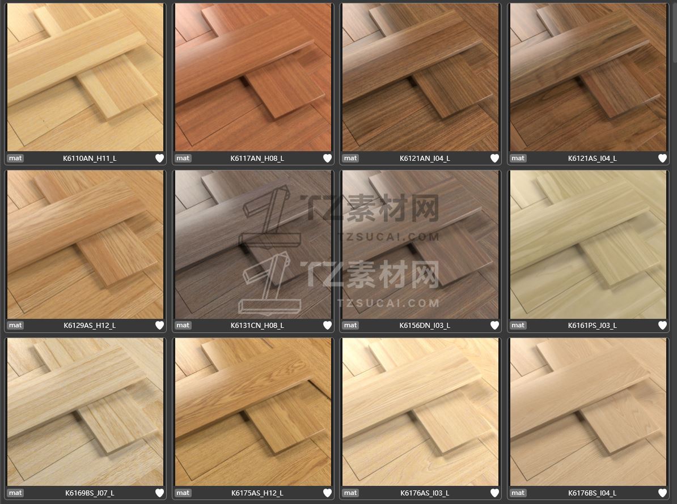Select mat label under K6131CN_H08_L

183,325
